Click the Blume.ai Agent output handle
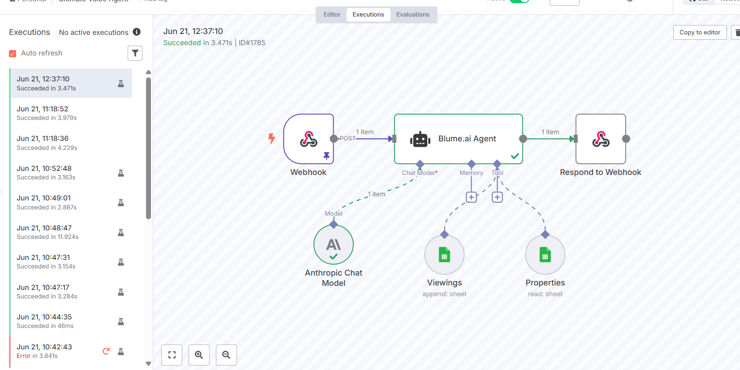 click(x=523, y=139)
